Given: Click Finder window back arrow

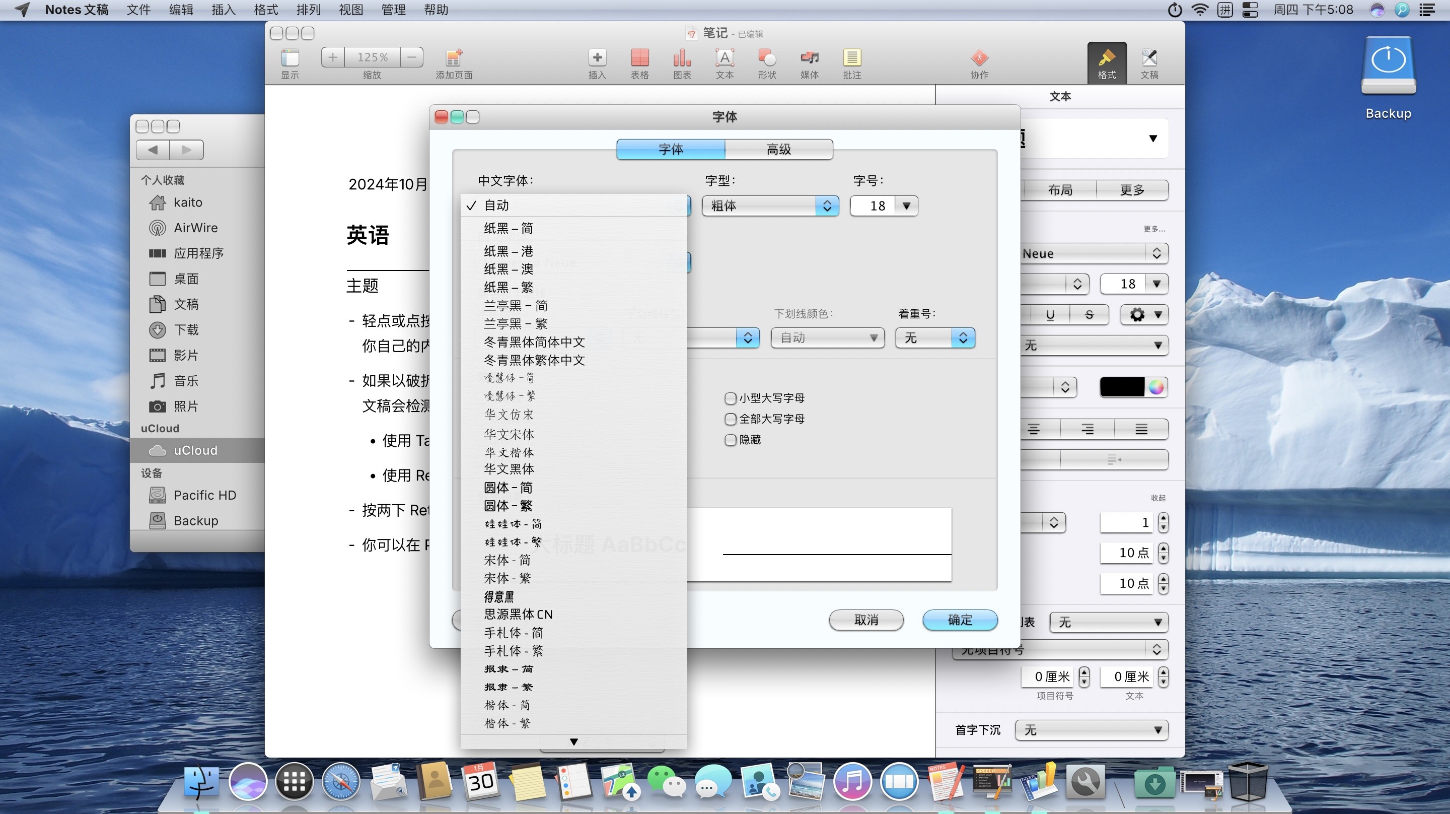Looking at the screenshot, I should [153, 150].
